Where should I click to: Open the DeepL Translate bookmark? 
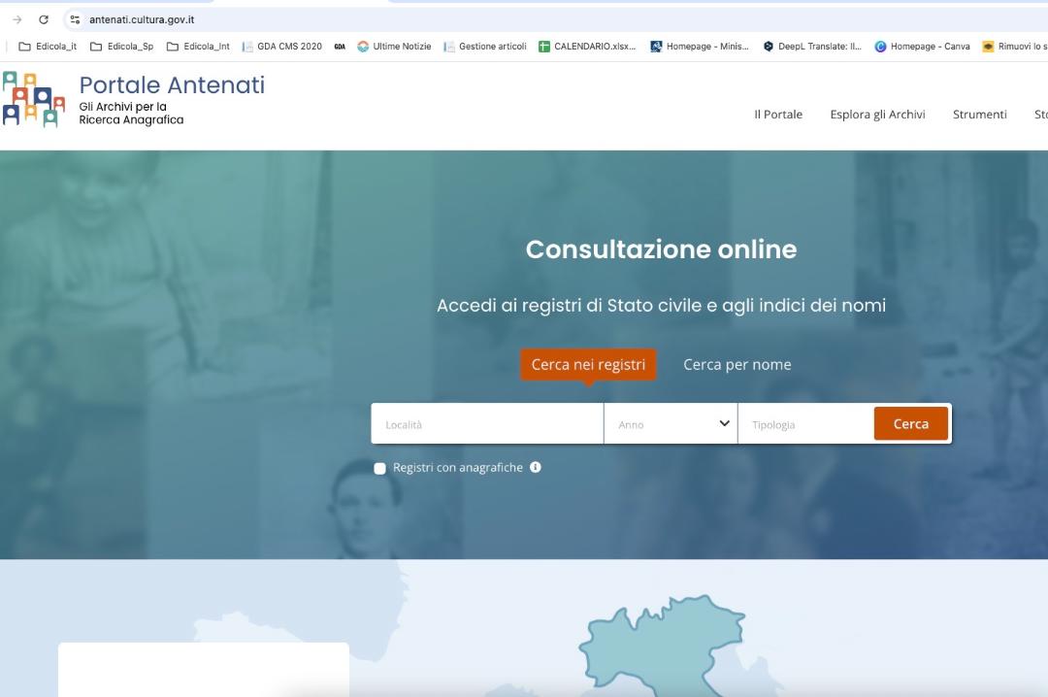(x=812, y=46)
